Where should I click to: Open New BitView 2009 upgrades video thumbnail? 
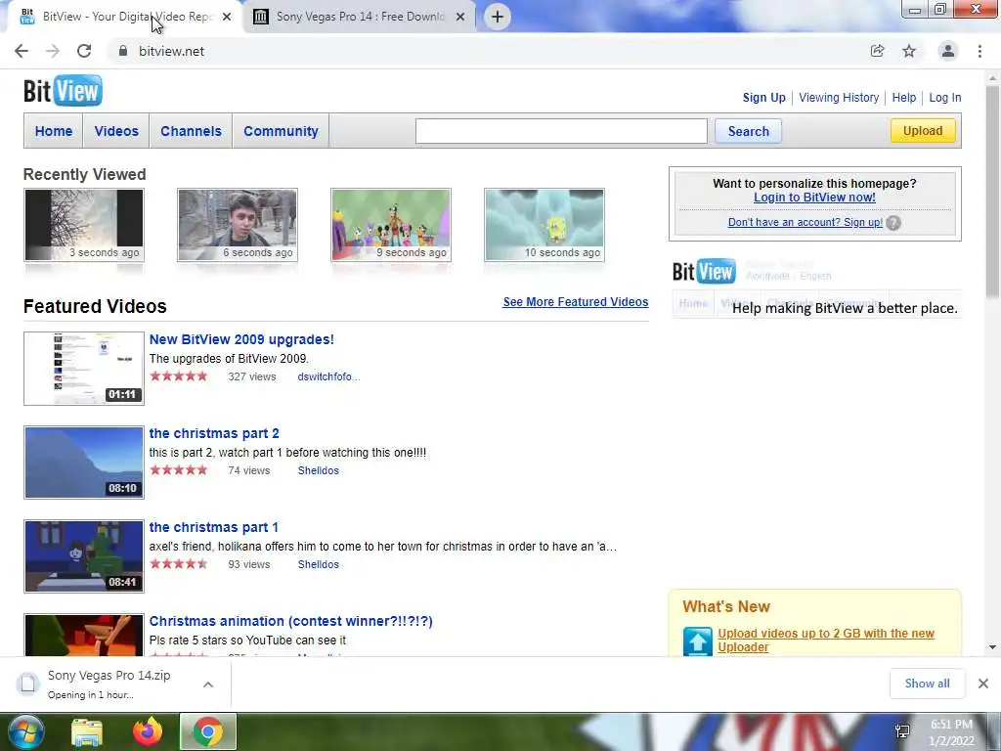(x=84, y=369)
